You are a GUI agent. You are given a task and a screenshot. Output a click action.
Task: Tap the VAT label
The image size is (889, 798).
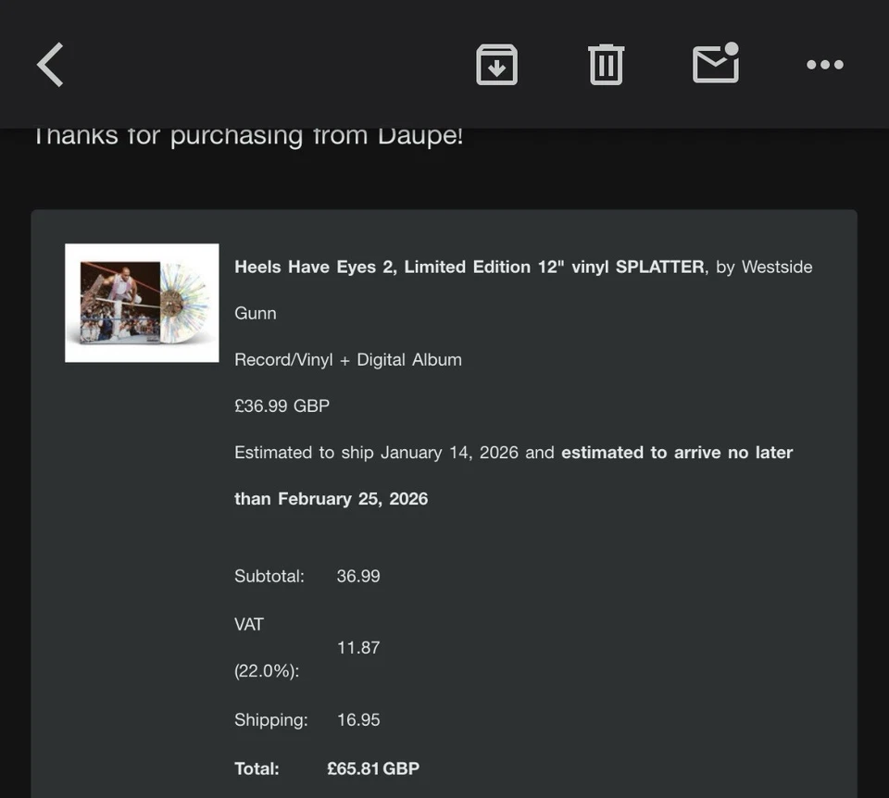point(249,624)
